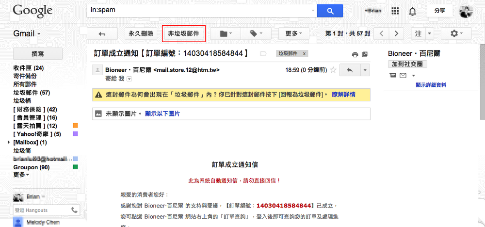Click the 顯示以下圖片 link
The image size is (485, 227).
(162, 114)
